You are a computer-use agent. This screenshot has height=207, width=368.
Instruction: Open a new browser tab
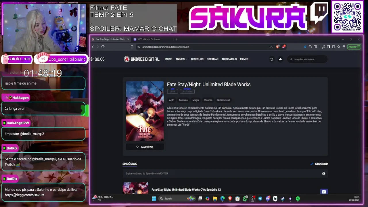(x=177, y=39)
